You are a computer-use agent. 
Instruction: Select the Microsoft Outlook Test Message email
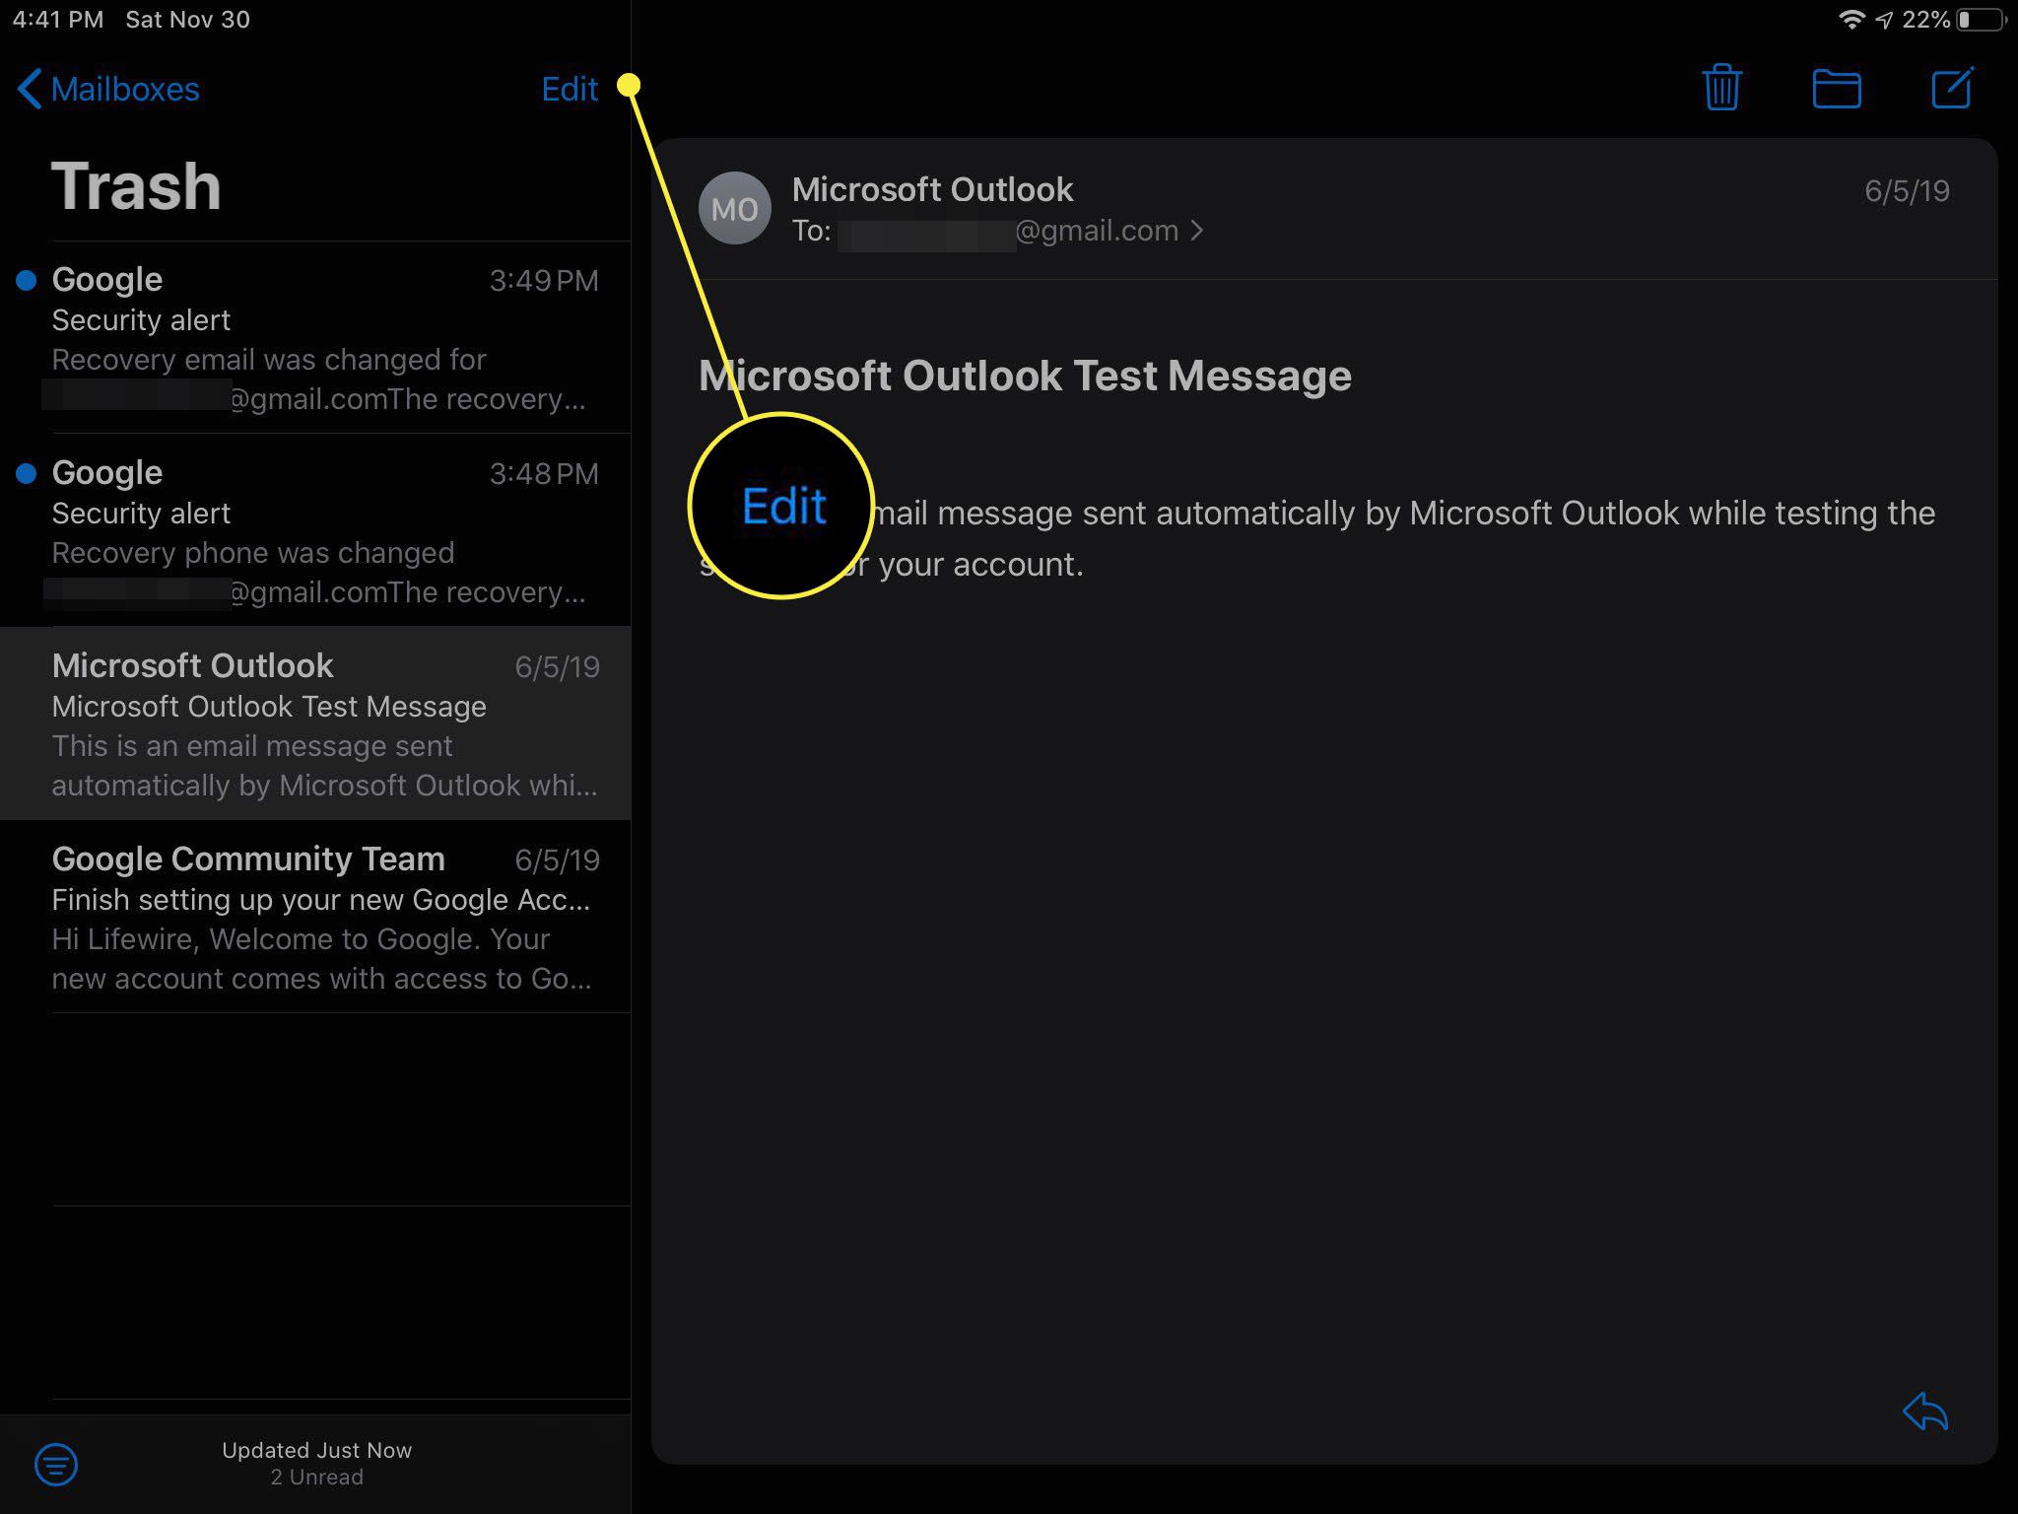pos(315,723)
